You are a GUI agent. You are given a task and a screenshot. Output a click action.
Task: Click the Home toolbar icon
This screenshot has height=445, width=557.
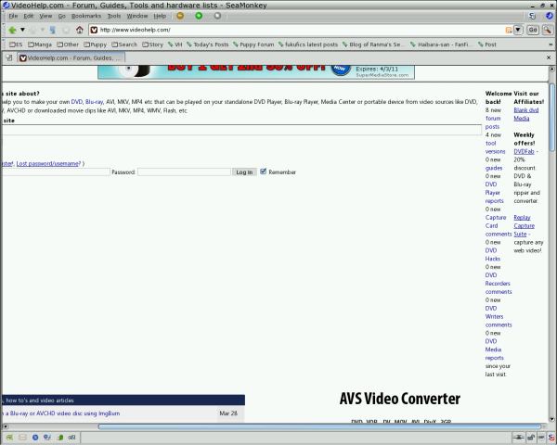(80, 30)
